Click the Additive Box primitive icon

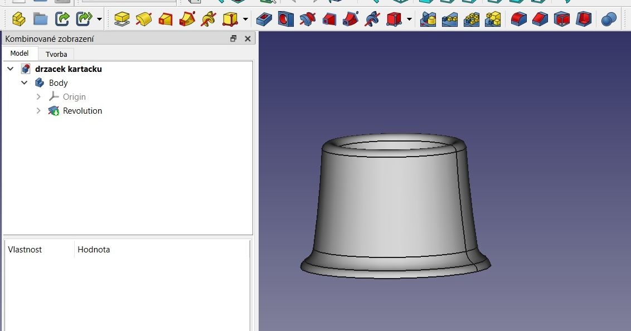tap(230, 19)
